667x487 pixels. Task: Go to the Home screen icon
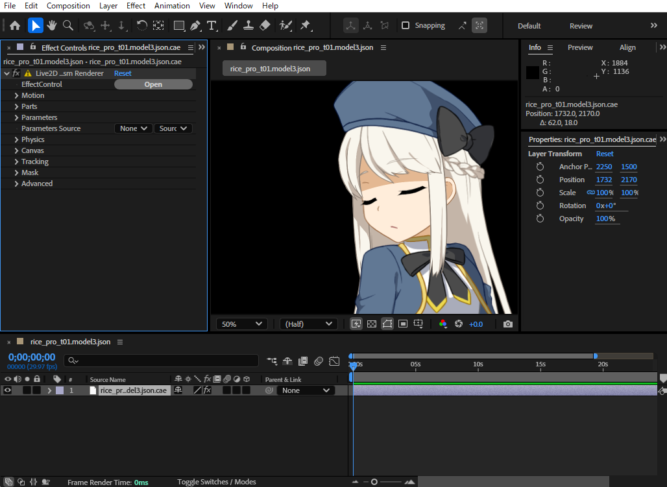[15, 26]
